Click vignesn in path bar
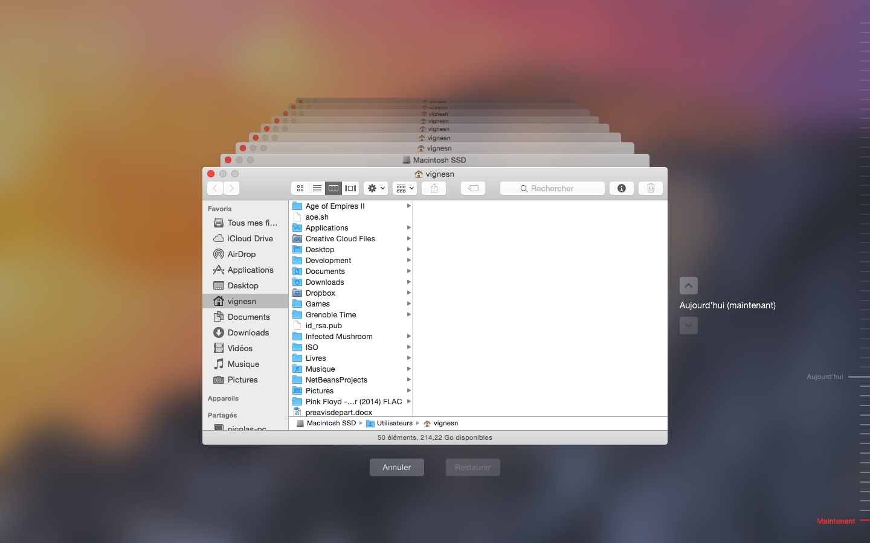Viewport: 870px width, 543px height. click(441, 423)
